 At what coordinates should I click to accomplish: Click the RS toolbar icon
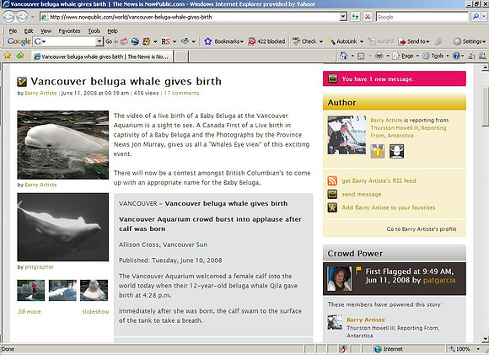click(x=165, y=41)
